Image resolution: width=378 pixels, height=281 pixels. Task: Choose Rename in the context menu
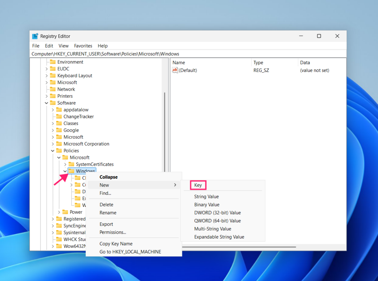[134, 213]
